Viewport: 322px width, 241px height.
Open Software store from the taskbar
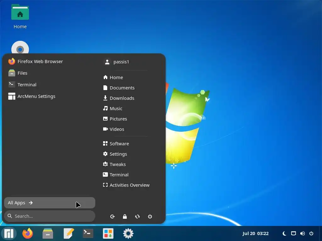pos(108,233)
